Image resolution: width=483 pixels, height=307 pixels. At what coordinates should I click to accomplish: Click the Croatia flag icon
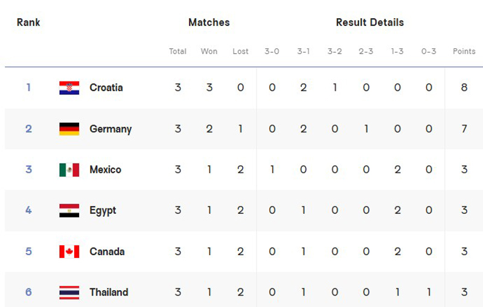point(69,88)
